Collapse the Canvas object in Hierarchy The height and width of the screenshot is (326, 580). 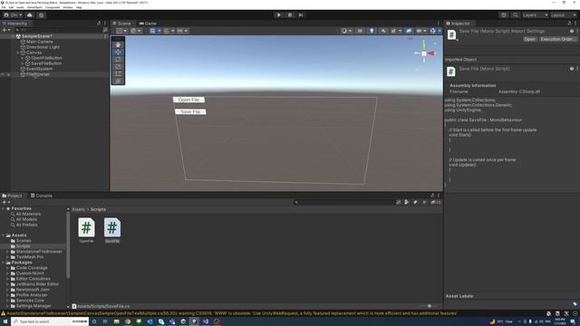click(x=18, y=53)
